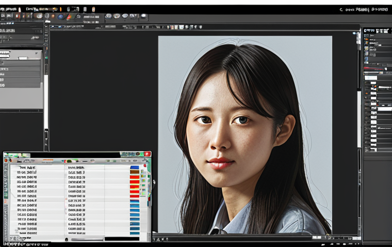
Task: Click the white rounded icon ending the top toolbar group
Action: 143,16
